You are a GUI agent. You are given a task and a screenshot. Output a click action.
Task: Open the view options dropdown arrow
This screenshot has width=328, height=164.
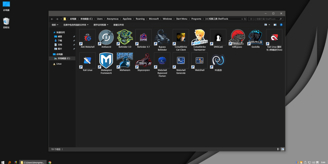click(269, 25)
